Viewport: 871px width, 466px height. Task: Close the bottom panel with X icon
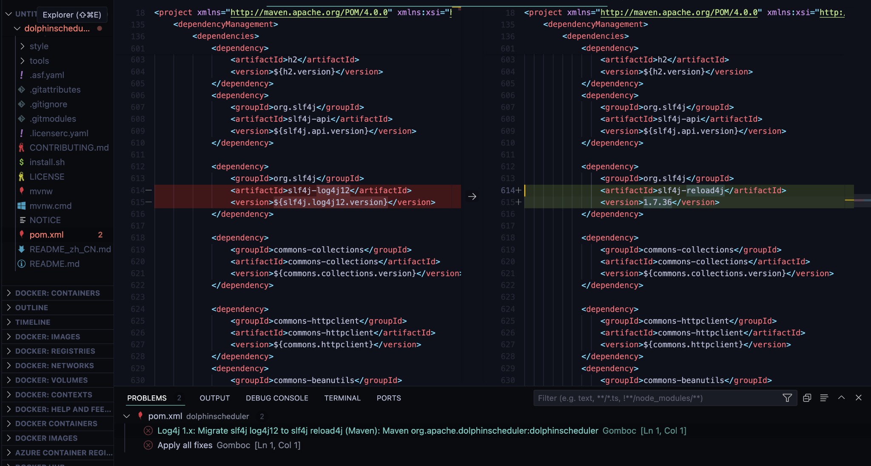click(x=859, y=397)
